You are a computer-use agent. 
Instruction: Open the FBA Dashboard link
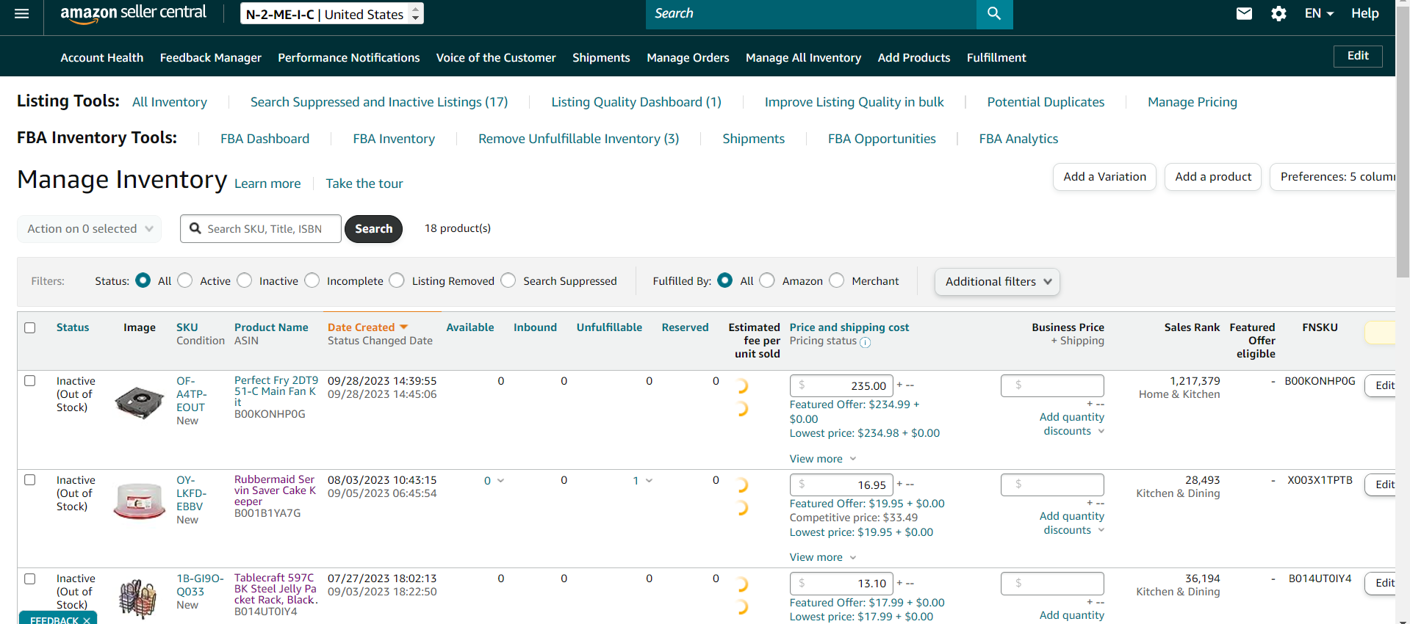pos(265,139)
